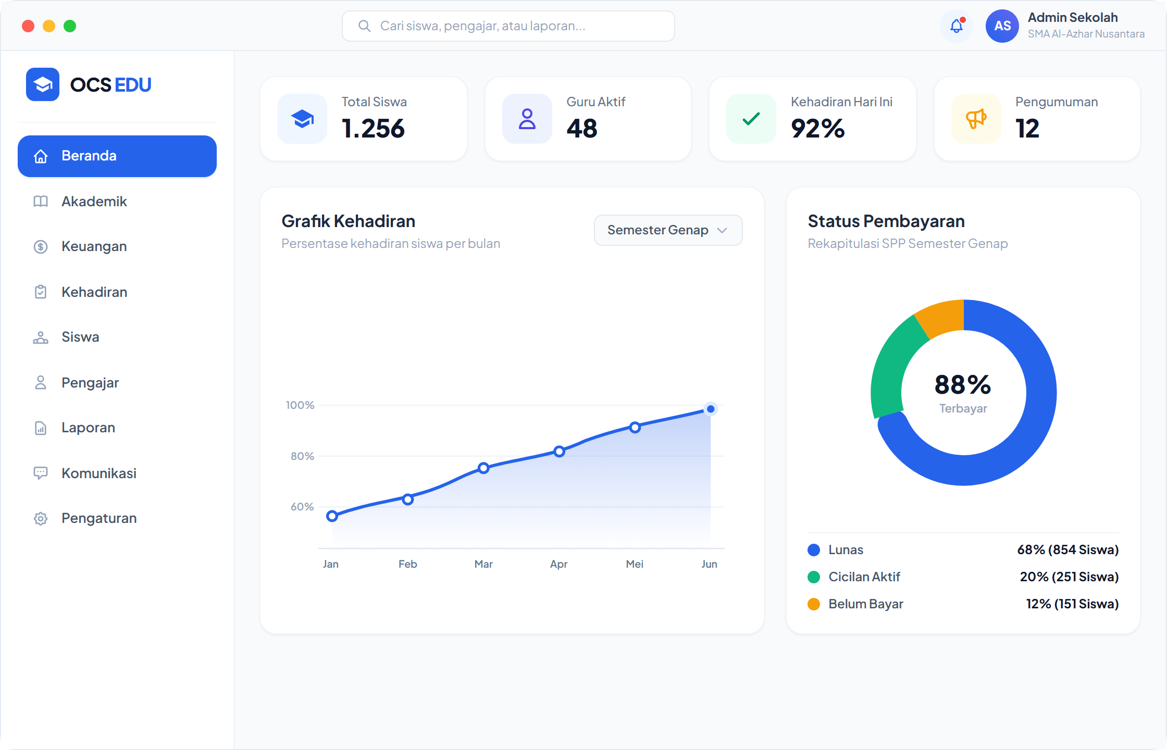Go to Beranda in the sidebar
The height and width of the screenshot is (750, 1167).
(117, 156)
